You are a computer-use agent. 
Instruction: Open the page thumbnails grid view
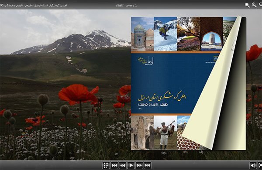106,165
